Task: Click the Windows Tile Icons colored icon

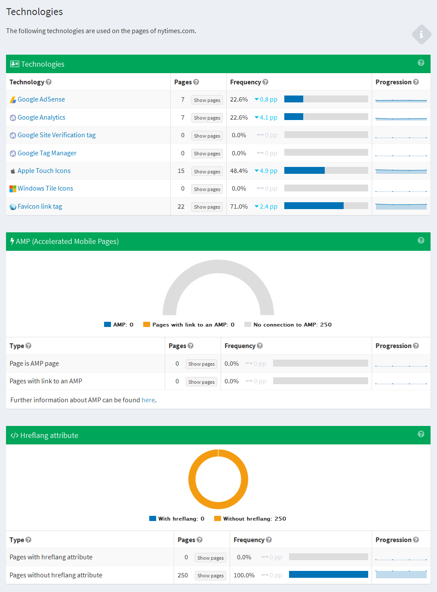Action: (12, 188)
